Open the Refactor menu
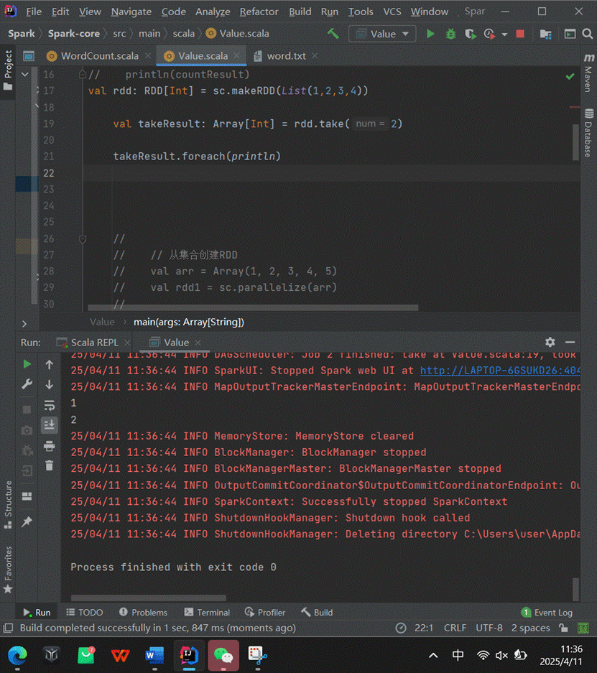 point(259,11)
